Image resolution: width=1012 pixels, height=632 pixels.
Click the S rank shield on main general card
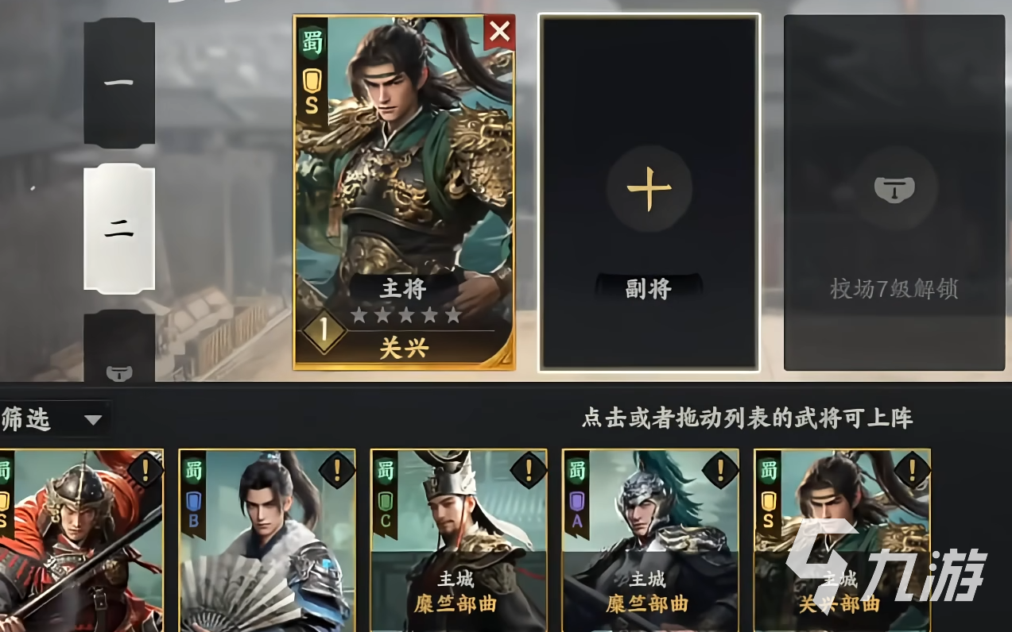tap(312, 94)
